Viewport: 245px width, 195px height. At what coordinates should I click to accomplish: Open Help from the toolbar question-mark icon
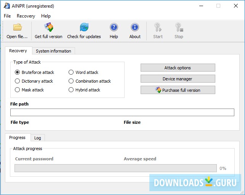click(114, 27)
